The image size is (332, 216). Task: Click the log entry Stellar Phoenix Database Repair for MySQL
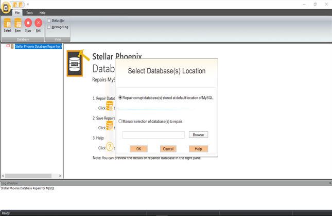[28, 188]
